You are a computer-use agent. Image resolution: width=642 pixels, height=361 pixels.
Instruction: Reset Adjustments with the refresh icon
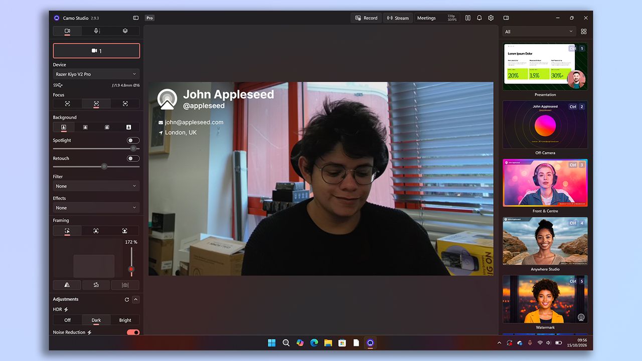(127, 299)
